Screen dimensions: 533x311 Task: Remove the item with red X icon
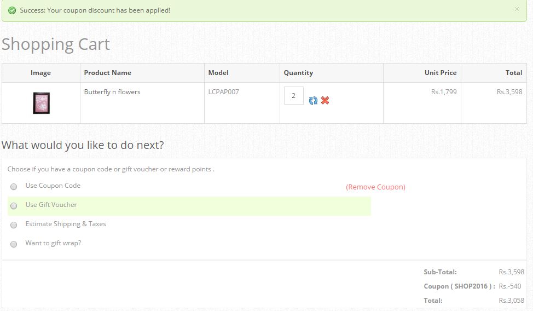point(325,101)
